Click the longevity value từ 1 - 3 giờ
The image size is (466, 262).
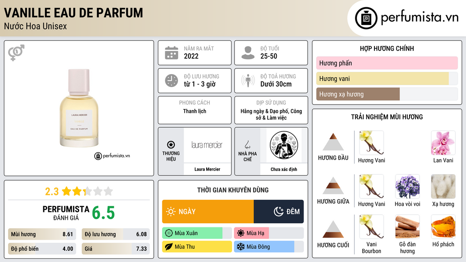tap(200, 84)
